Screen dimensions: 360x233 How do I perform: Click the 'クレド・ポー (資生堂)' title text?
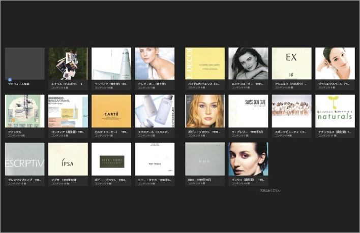point(152,84)
